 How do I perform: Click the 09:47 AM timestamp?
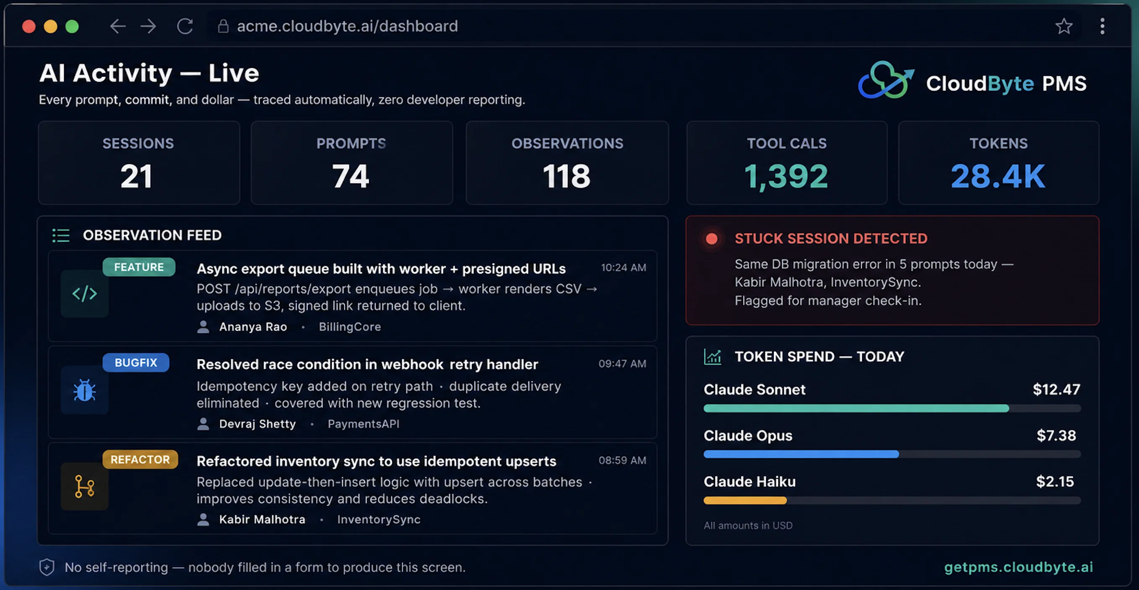tap(622, 364)
